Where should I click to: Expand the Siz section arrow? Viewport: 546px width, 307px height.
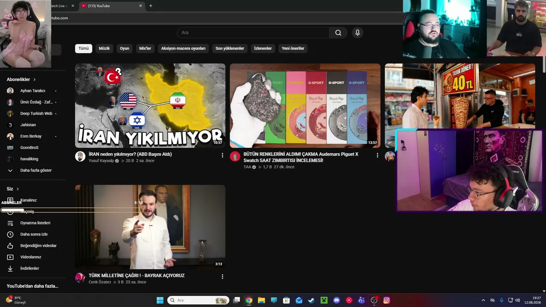[x=17, y=189]
